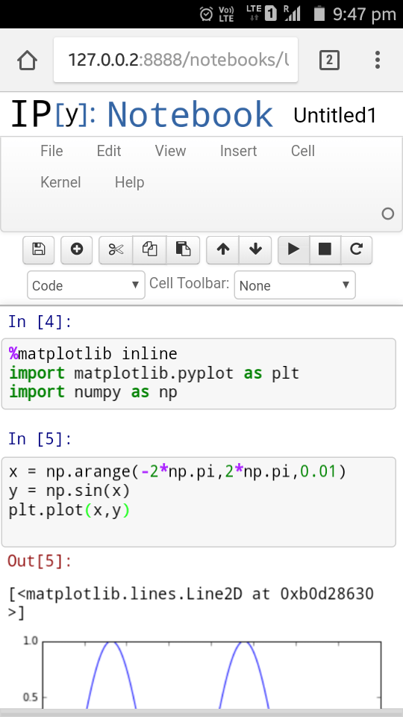This screenshot has width=403, height=717.
Task: Click the Out[5]: prompt label
Action: (40, 561)
